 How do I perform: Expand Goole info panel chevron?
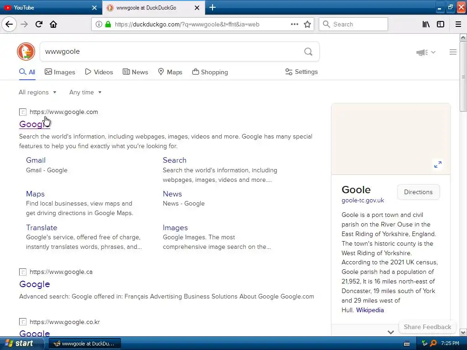(x=391, y=332)
